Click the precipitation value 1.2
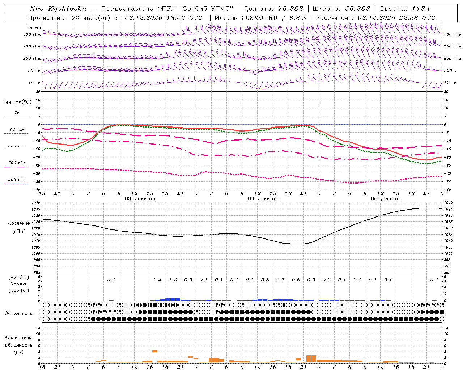Image resolution: width=463 pixels, height=370 pixels. click(173, 280)
